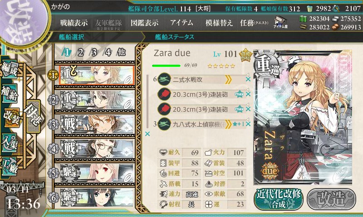Click the 母港 home port button
The width and height of the screenshot is (363, 217).
click(34, 117)
